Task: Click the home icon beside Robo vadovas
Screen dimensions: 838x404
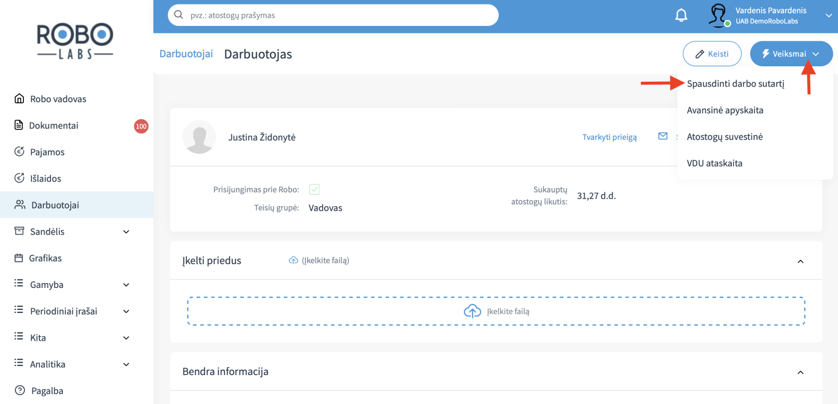Action: coord(19,99)
